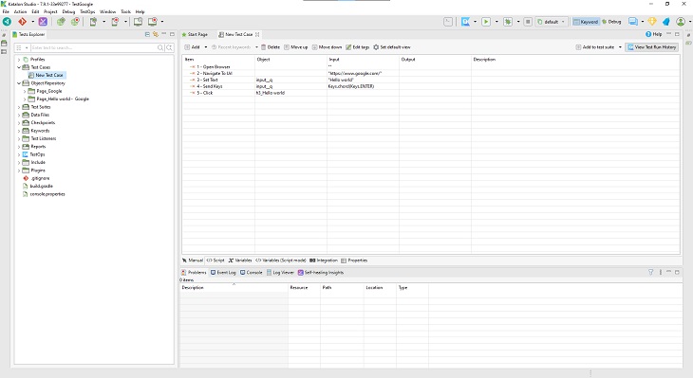The height and width of the screenshot is (378, 693).
Task: Expand the Page_Google folder
Action: click(x=25, y=91)
